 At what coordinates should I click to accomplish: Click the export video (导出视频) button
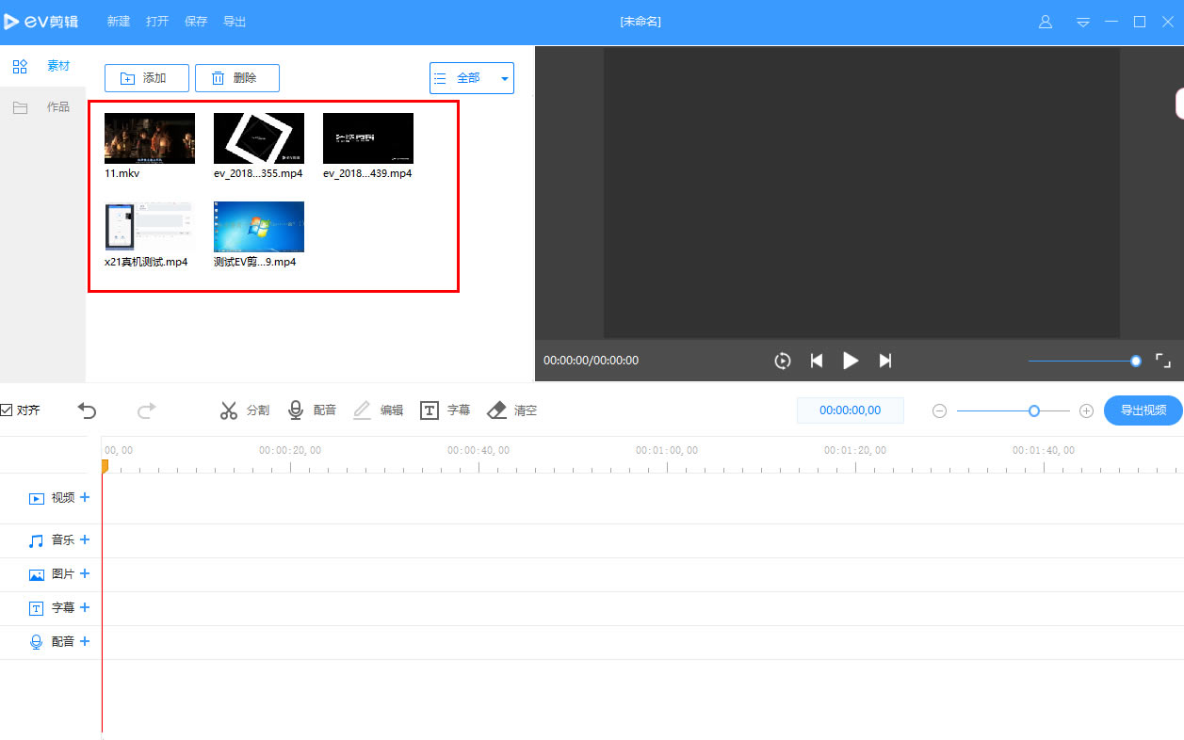point(1143,410)
